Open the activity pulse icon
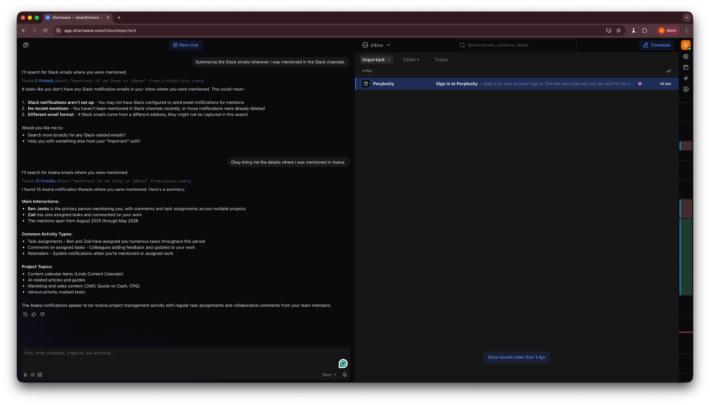The height and width of the screenshot is (405, 710). [686, 78]
